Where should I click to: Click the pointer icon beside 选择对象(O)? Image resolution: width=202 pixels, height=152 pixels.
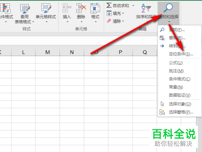coord(162,104)
